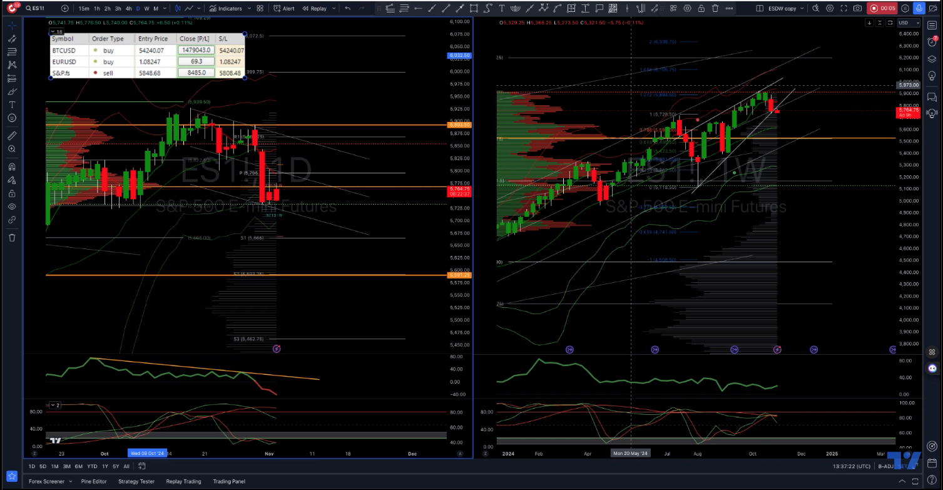Open the go-to-date calendar icon
Viewport: 943px width, 490px height.
pos(142,466)
